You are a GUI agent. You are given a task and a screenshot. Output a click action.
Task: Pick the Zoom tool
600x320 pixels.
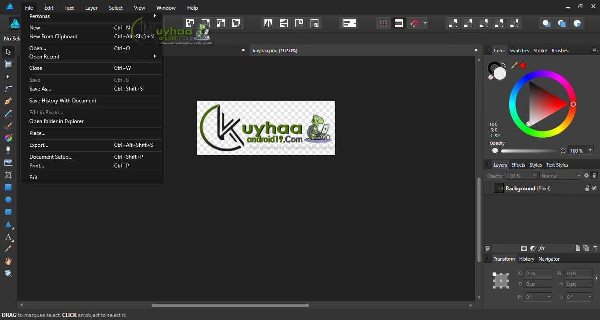point(8,273)
